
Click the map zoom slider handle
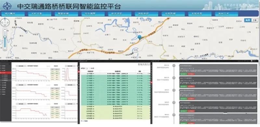point(5,37)
